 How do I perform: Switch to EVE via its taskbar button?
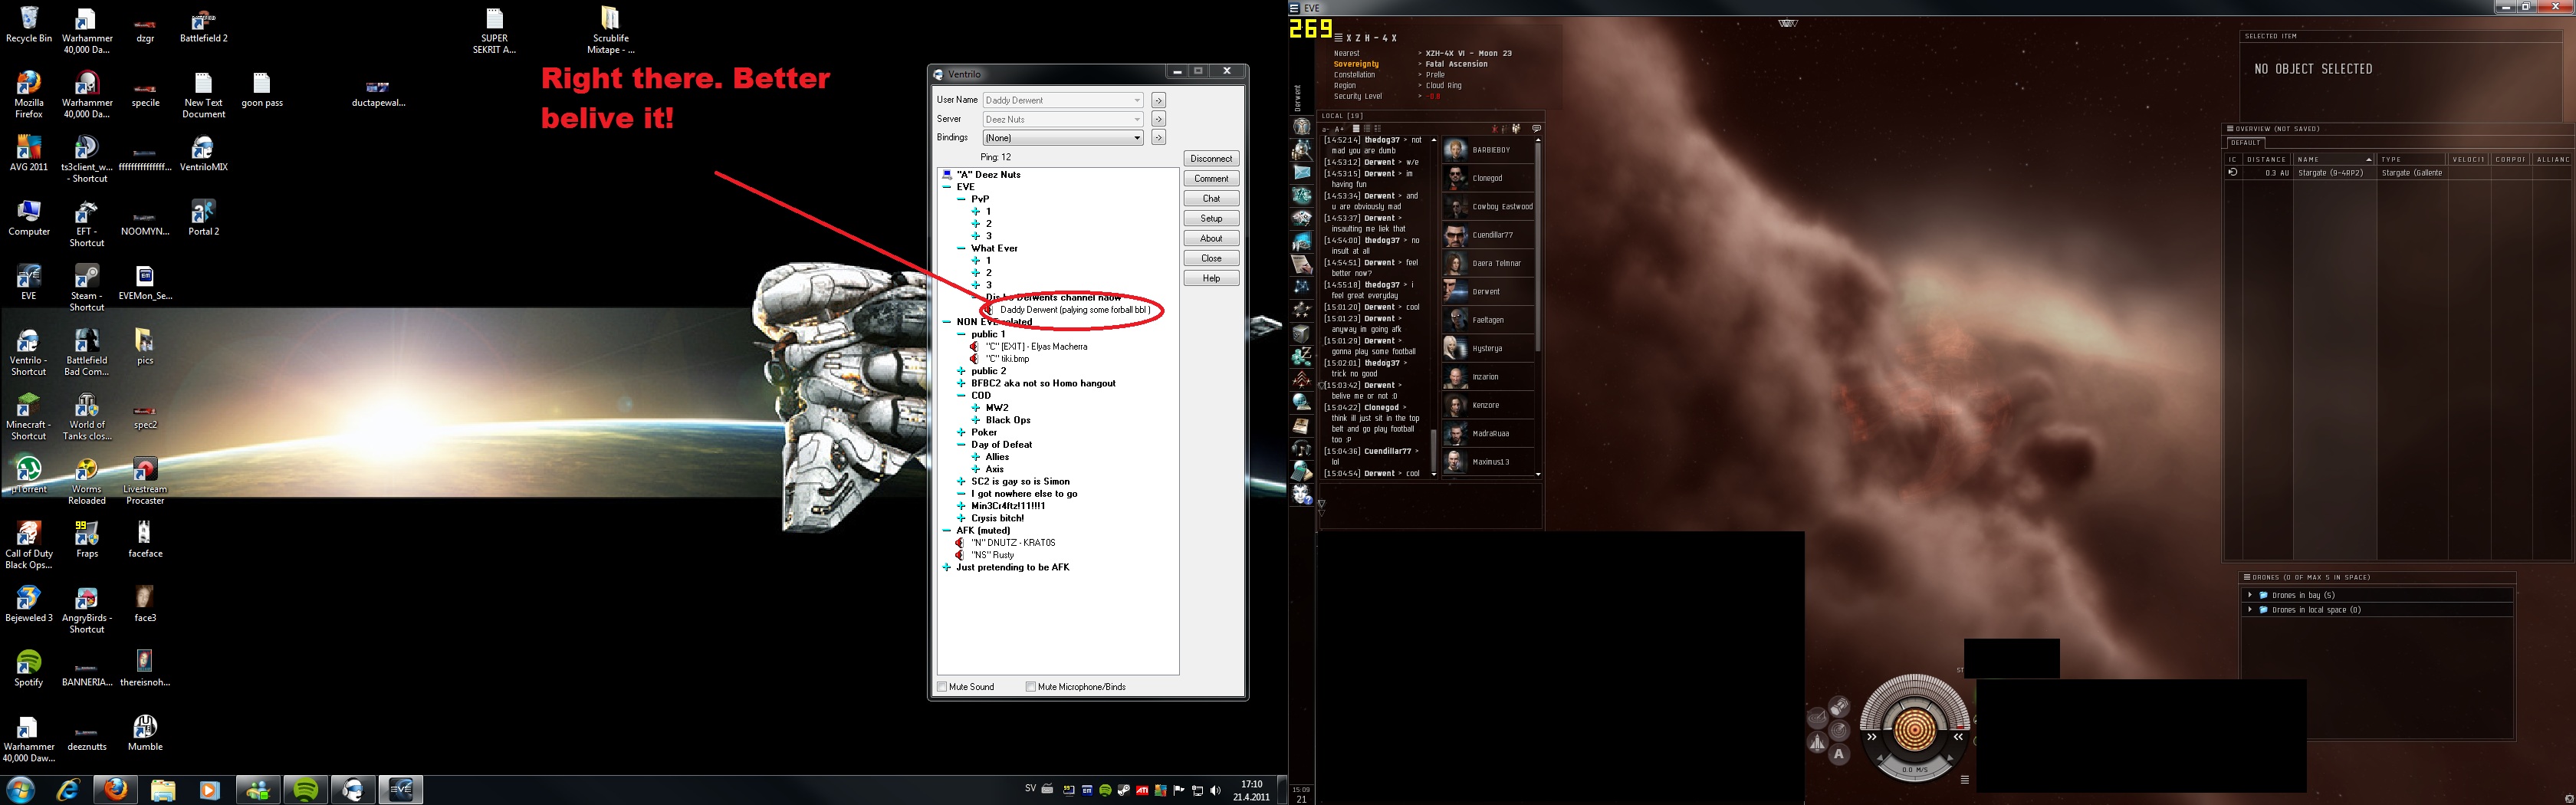(x=400, y=789)
